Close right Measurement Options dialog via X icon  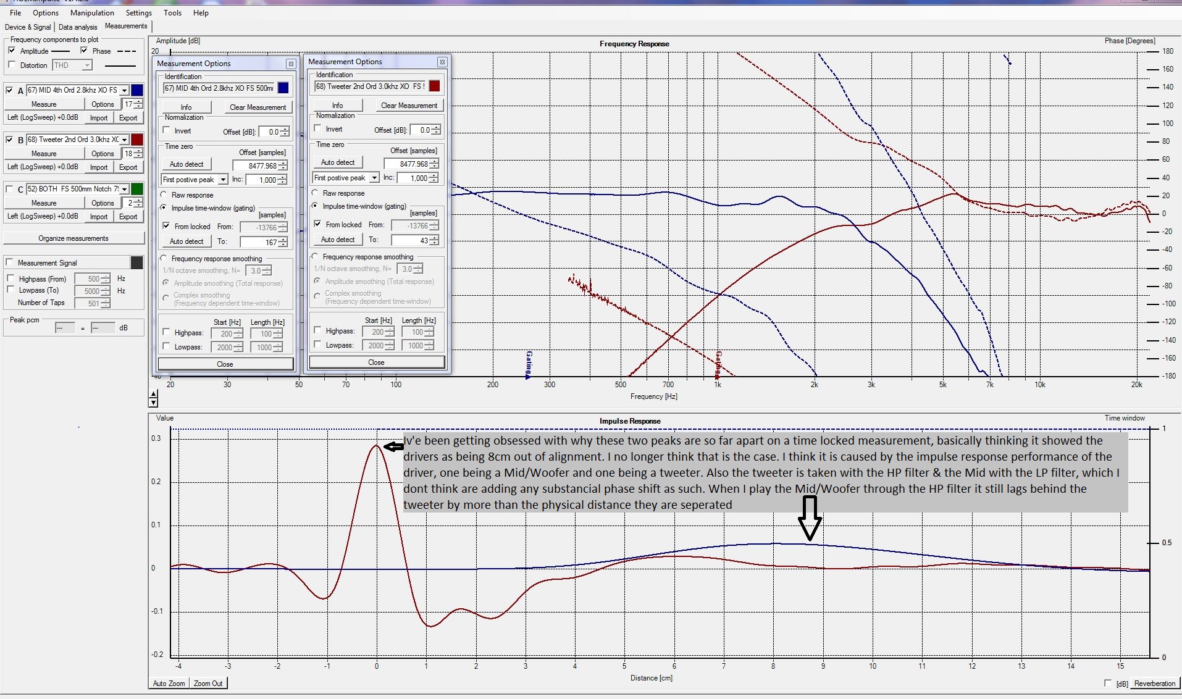442,62
